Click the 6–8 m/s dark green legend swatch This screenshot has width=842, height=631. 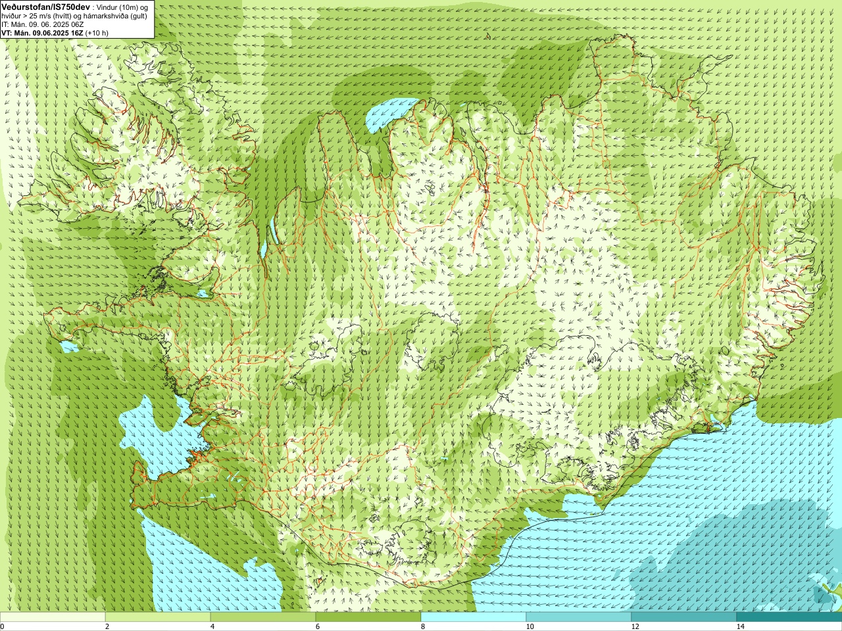click(368, 617)
